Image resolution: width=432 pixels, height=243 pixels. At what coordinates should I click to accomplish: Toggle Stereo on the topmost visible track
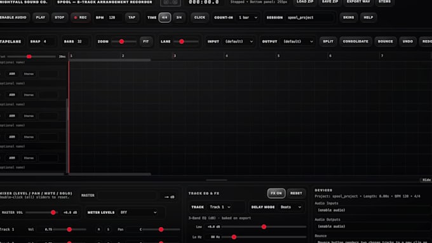(29, 74)
